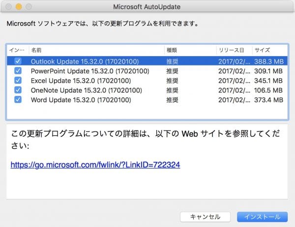Click the インストール button

point(262,217)
